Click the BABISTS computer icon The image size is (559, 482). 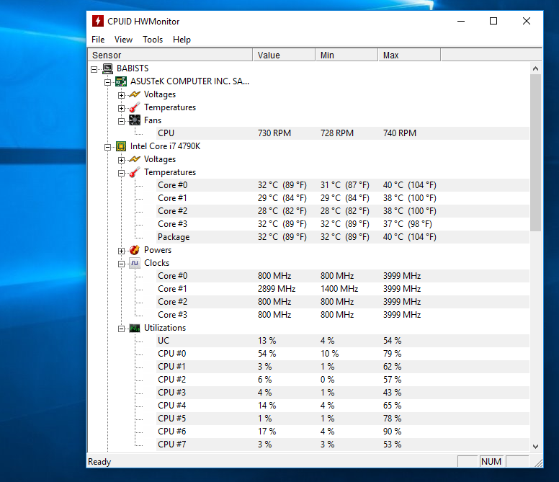point(107,68)
